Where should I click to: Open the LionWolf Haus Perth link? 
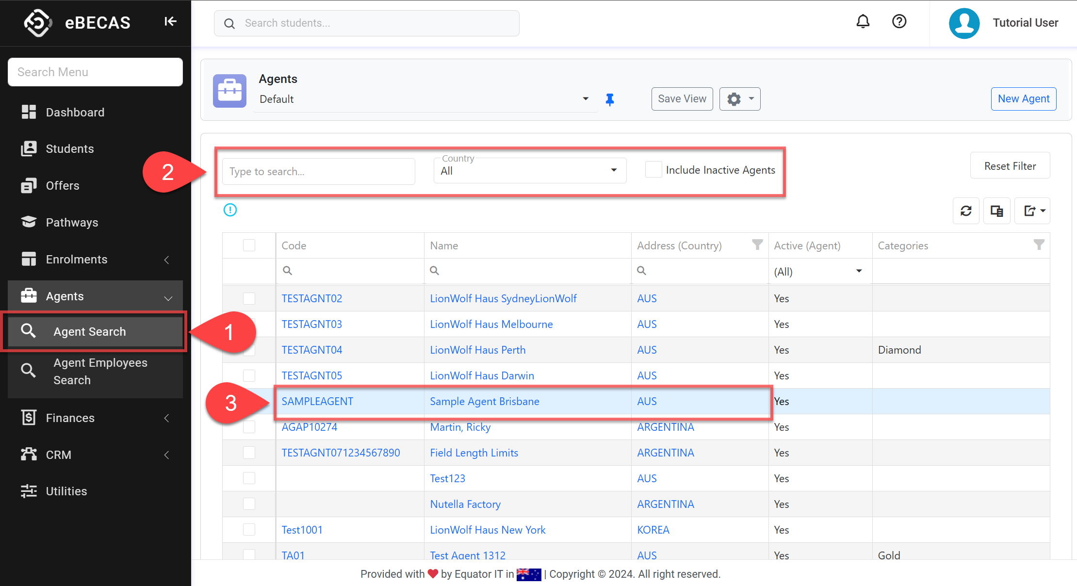tap(477, 350)
